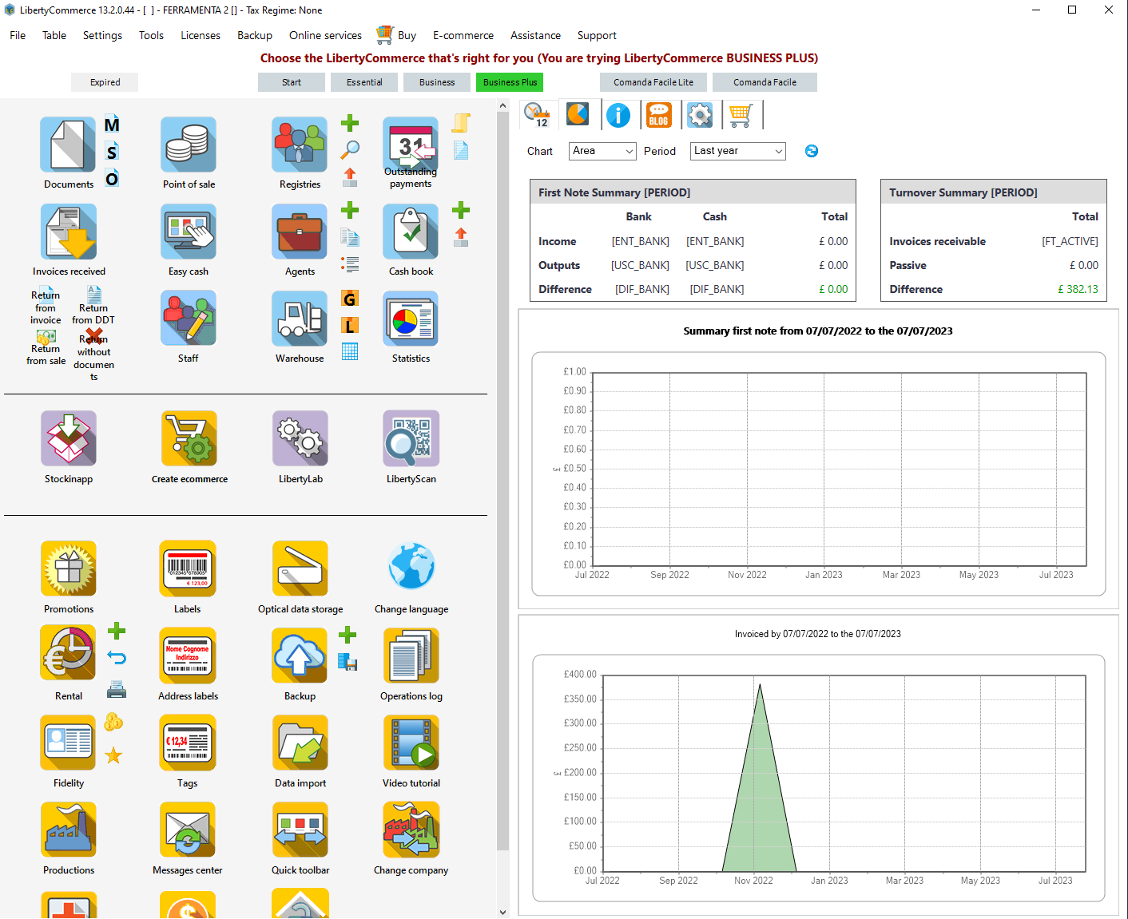Open Messages center envelope icon

tap(189, 830)
